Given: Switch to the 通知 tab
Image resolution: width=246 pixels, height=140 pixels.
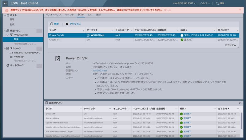Looking at the screenshot, I should (98, 14).
